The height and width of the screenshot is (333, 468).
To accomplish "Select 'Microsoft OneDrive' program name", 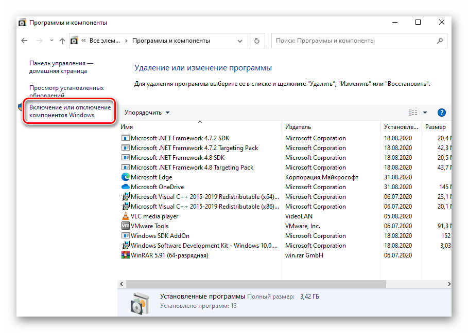I will coord(158,187).
